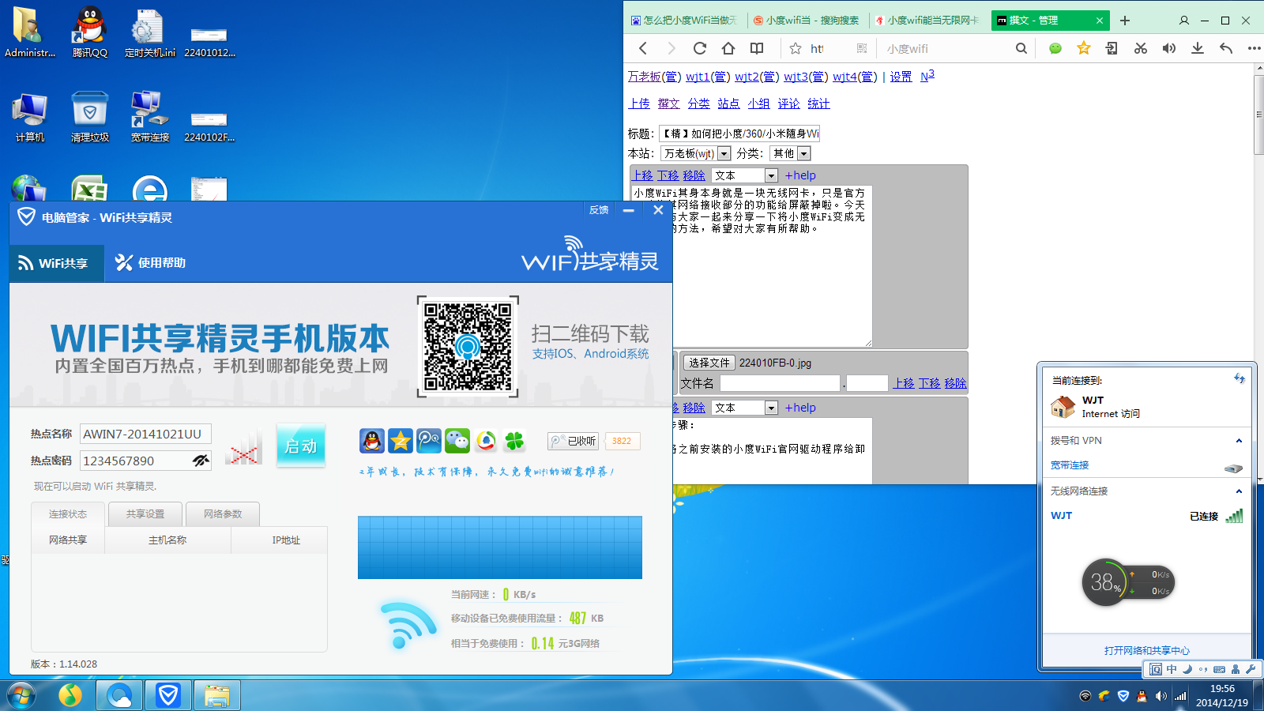Click the QR code icon in address bar
This screenshot has width=1264, height=711.
pos(862,48)
